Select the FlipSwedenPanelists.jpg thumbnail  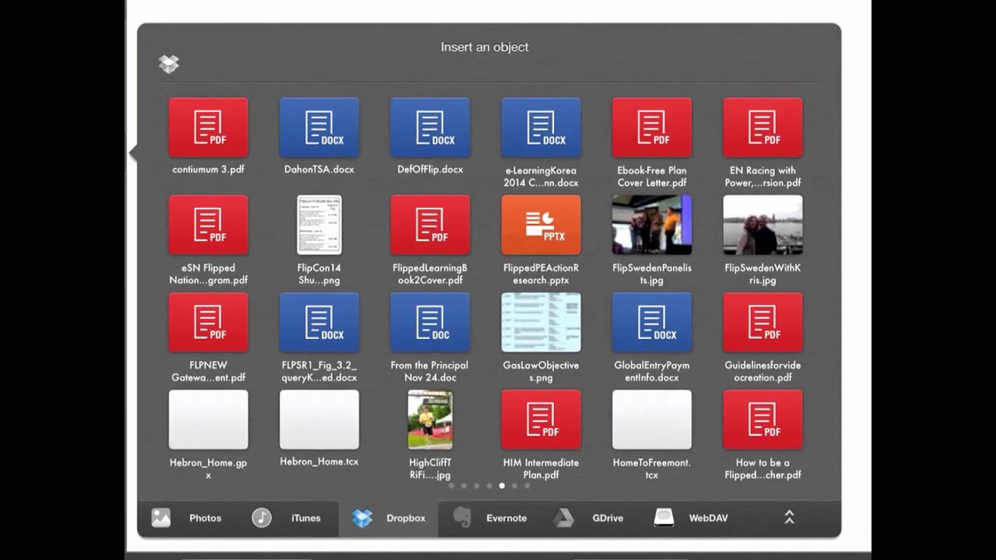coord(652,225)
